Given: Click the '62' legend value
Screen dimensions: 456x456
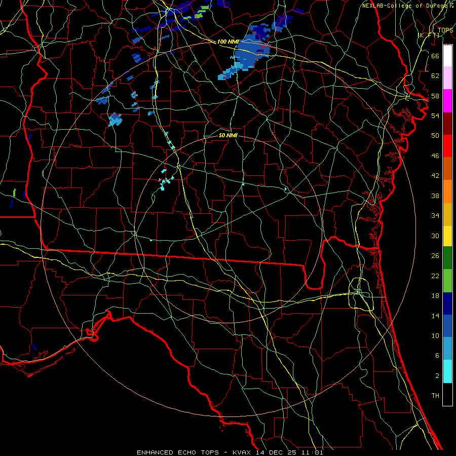Looking at the screenshot, I should pos(435,76).
